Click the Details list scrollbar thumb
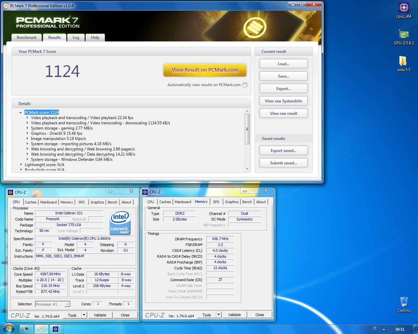 [247, 129]
